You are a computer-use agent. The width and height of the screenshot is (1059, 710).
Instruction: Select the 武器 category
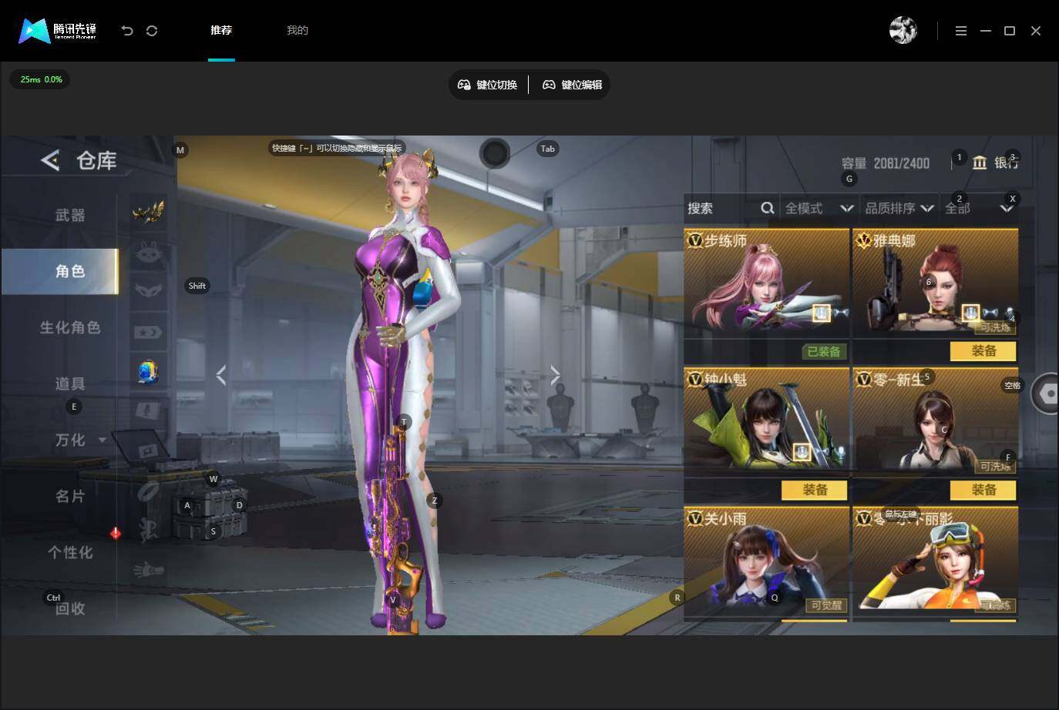(70, 216)
